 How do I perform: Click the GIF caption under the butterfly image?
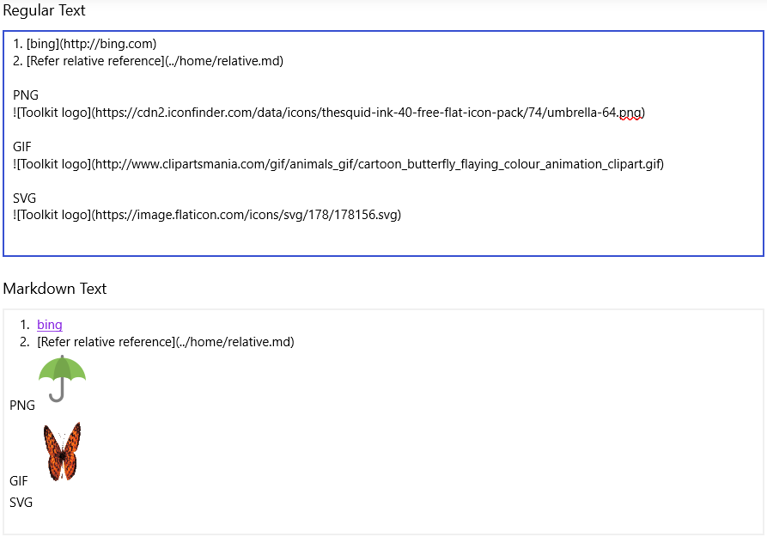pos(18,480)
